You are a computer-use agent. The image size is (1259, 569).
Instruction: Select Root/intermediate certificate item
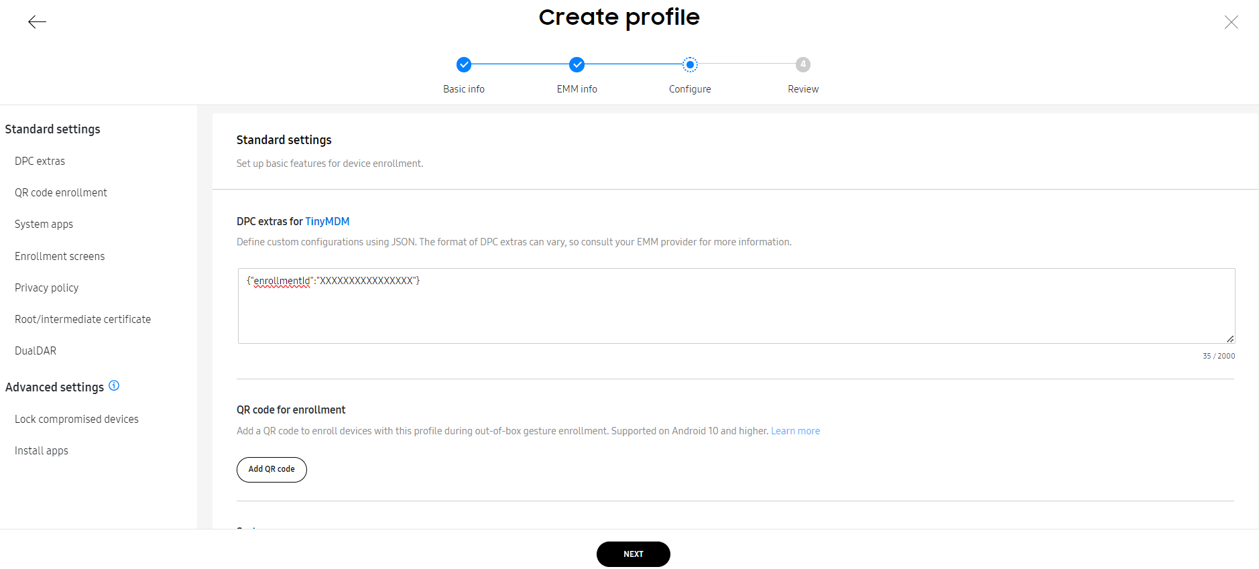coord(82,319)
